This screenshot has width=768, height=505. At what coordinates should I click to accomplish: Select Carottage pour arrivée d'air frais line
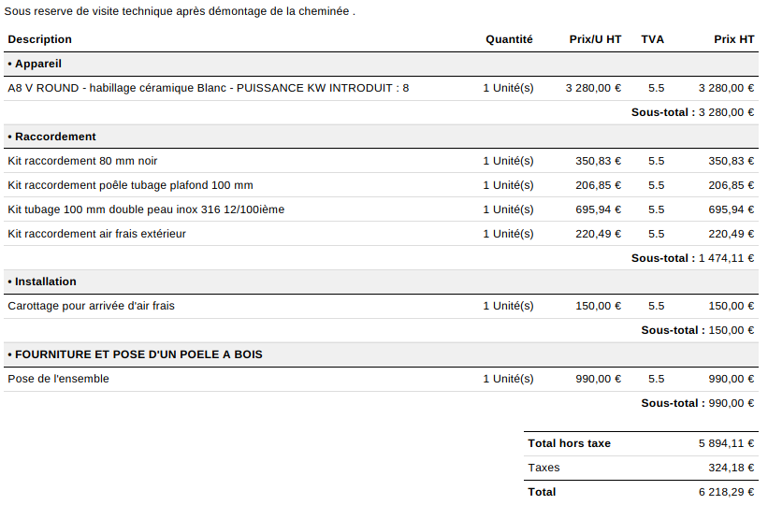pos(91,306)
